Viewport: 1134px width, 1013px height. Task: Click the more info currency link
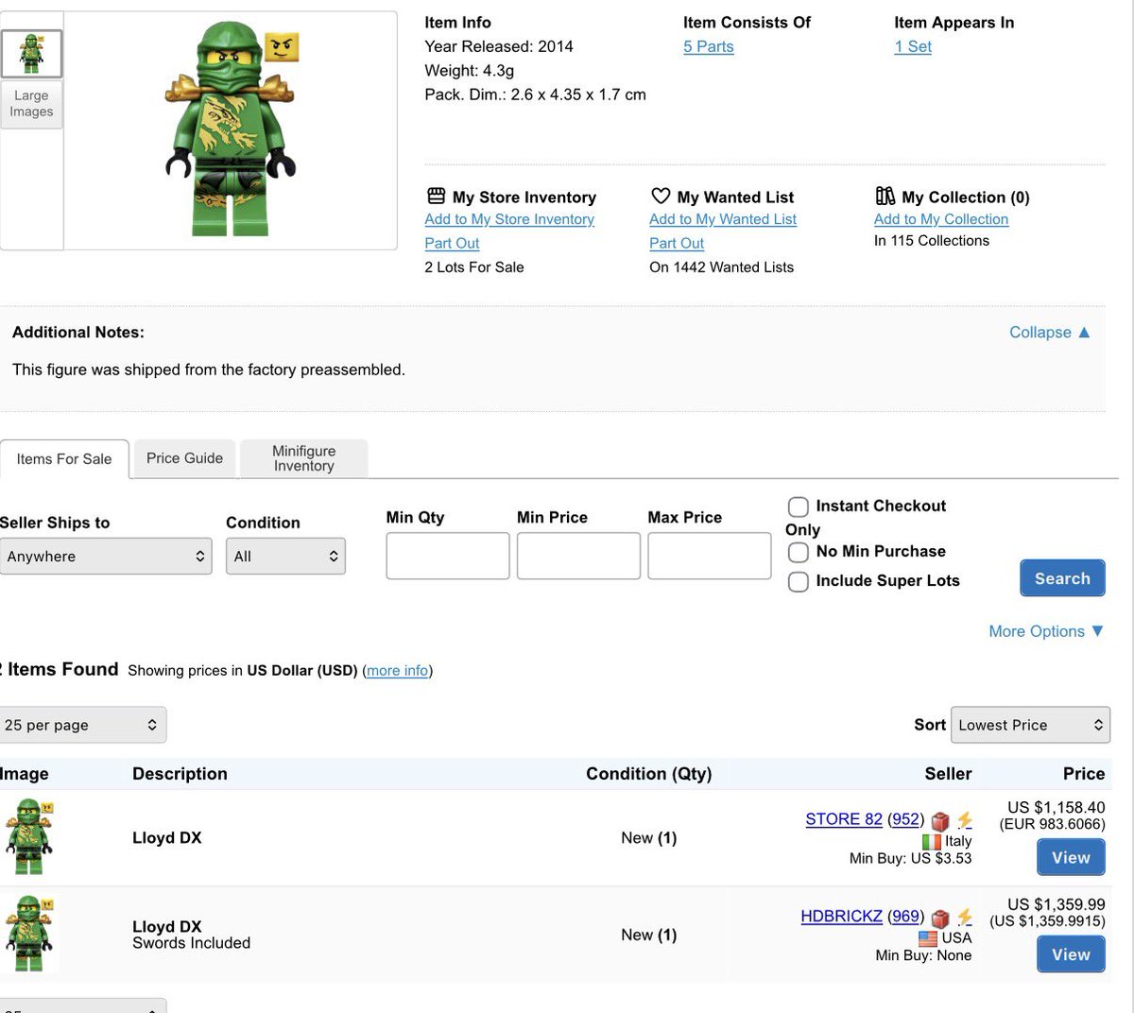point(397,670)
